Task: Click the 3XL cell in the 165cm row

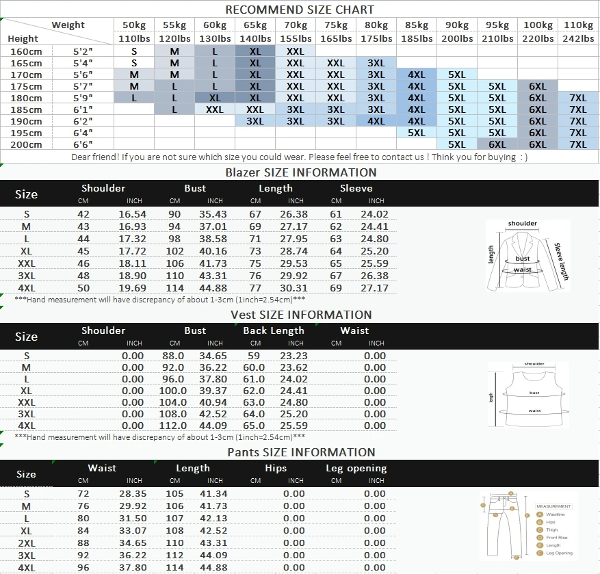Action: (376, 63)
